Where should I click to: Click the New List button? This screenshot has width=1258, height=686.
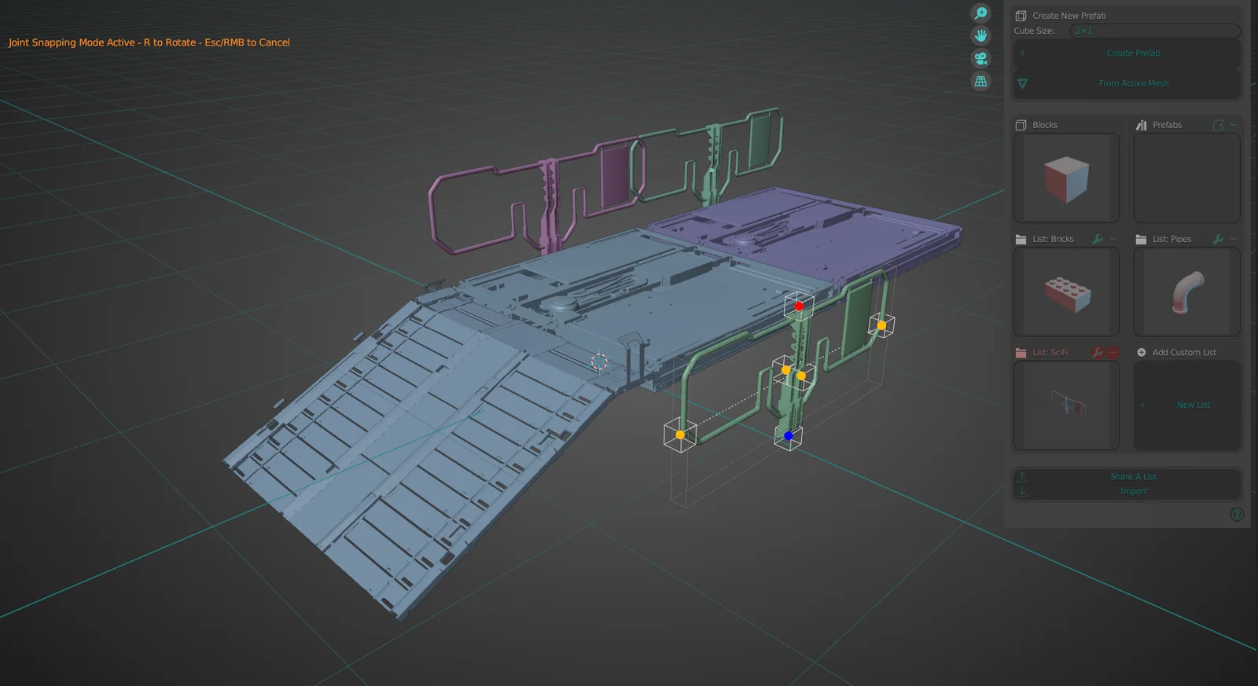[x=1186, y=405]
